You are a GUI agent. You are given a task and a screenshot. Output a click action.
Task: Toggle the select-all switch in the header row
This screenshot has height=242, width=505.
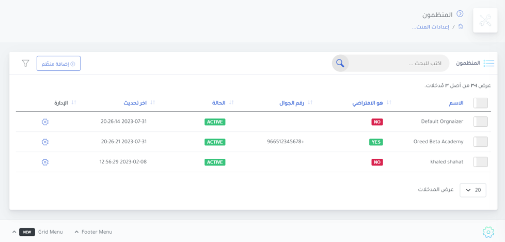point(481,103)
